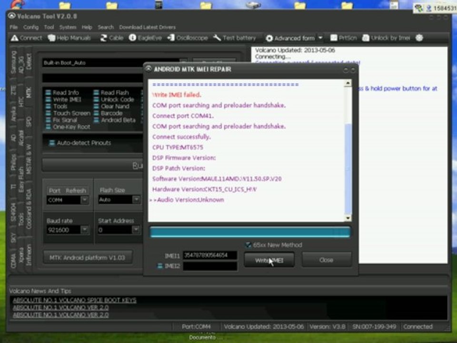
Task: Expand the Advanced form dropdown arrow
Action: (320, 38)
